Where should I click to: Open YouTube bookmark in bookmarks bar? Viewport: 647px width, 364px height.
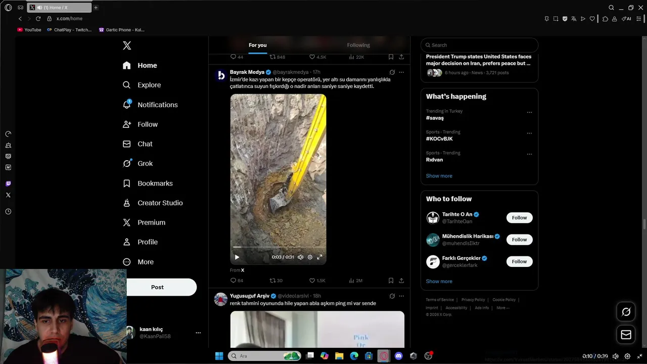(x=29, y=30)
